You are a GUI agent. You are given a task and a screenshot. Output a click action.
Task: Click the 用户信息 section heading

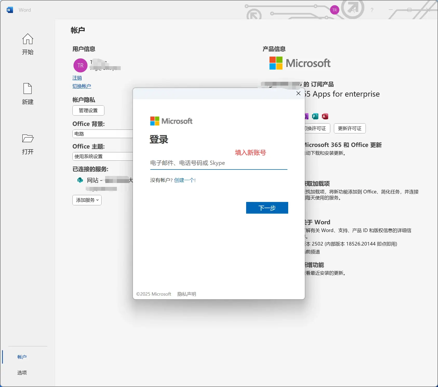[x=84, y=49]
